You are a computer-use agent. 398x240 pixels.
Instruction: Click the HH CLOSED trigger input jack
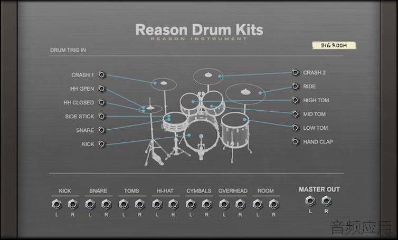(x=101, y=102)
